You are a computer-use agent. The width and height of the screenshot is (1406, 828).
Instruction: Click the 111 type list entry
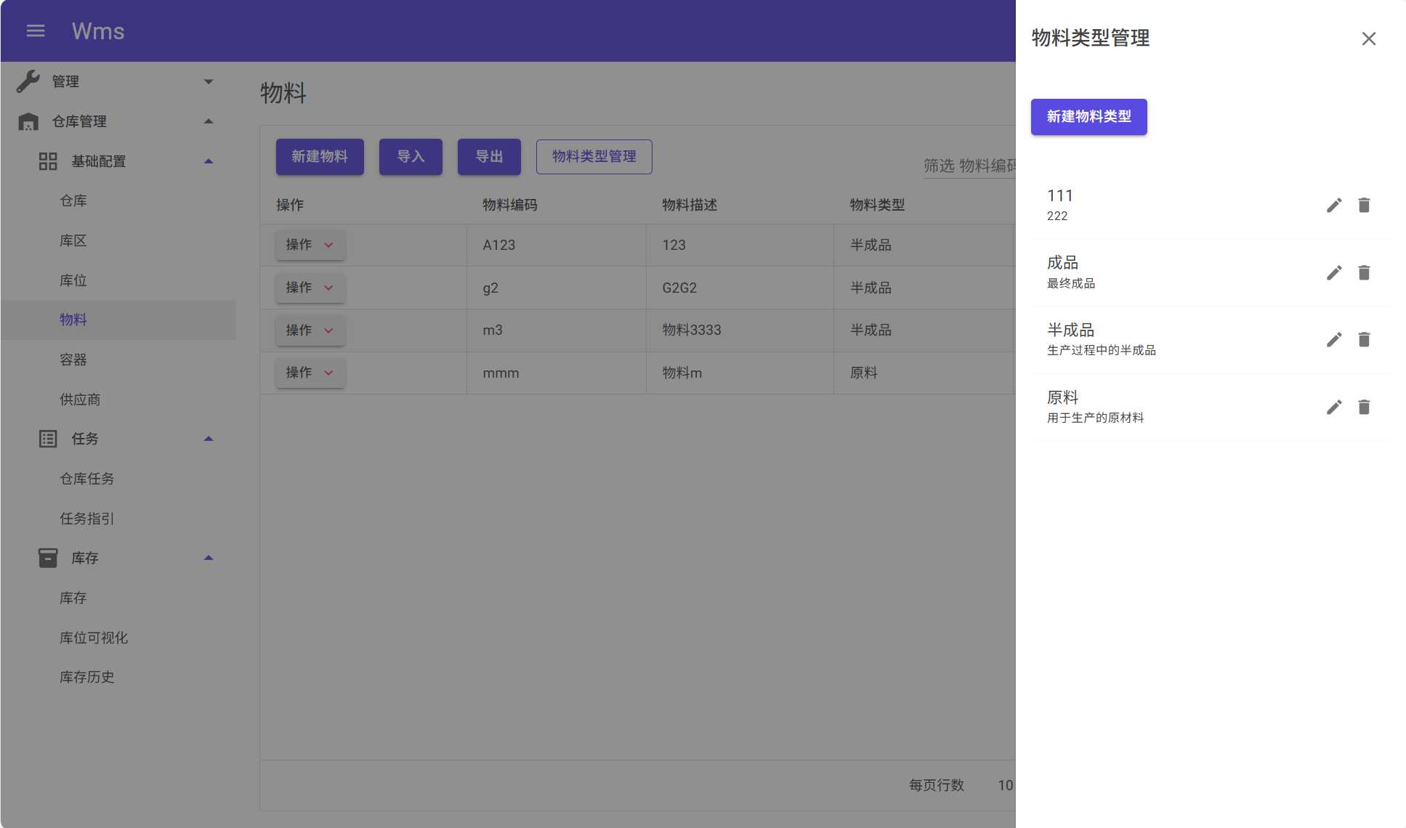point(1211,205)
